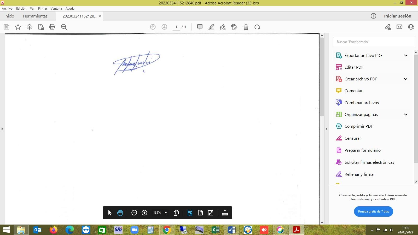Expand Crear archivo PDF chevron
The width and height of the screenshot is (418, 235).
pos(406,79)
